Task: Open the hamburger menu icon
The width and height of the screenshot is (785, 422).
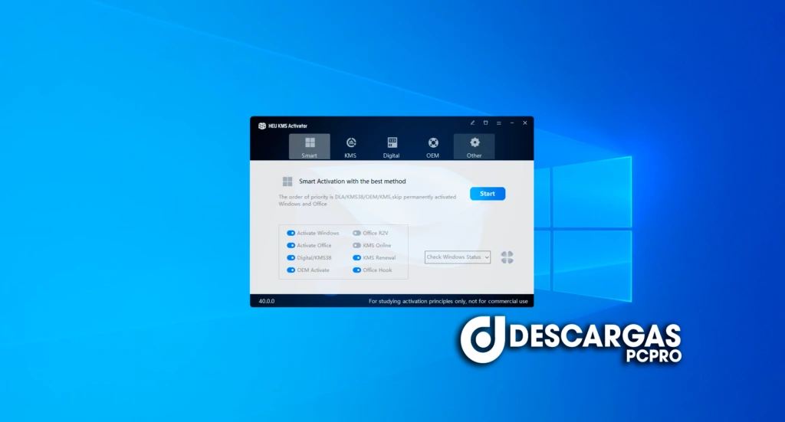Action: (x=498, y=123)
